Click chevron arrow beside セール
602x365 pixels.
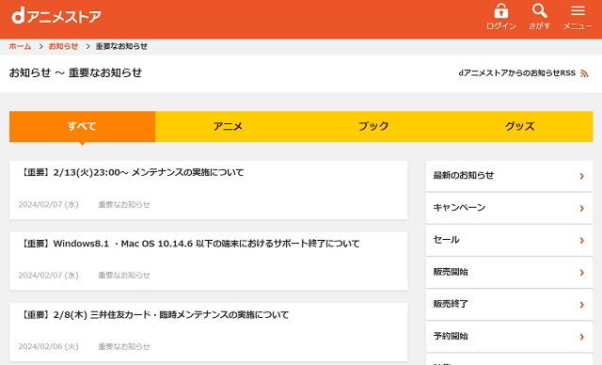point(582,241)
